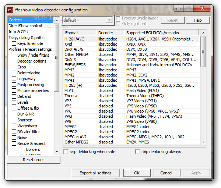Close the ffdshow configuration window
221x188 pixels.
tap(202, 8)
